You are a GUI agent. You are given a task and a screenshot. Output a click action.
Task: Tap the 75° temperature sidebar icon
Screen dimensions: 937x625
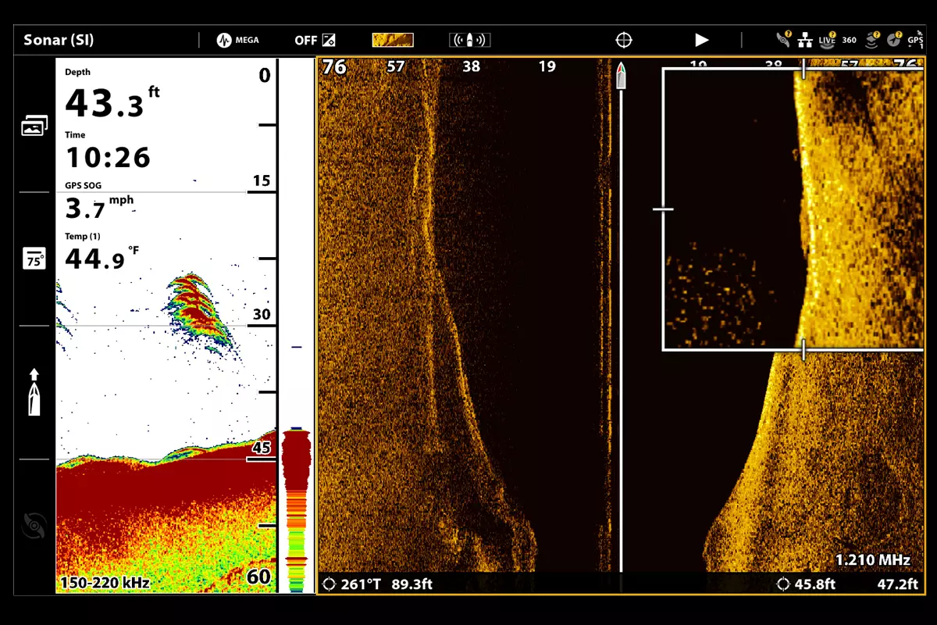(34, 259)
